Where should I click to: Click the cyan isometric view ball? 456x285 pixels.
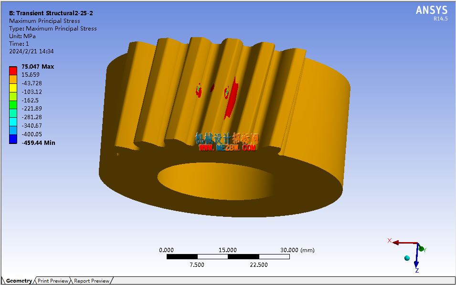coord(407,258)
